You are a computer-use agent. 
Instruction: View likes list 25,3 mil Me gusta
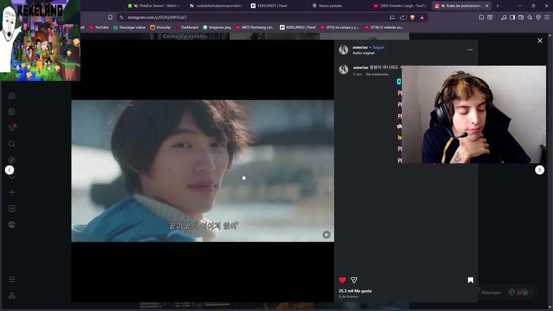pos(355,291)
